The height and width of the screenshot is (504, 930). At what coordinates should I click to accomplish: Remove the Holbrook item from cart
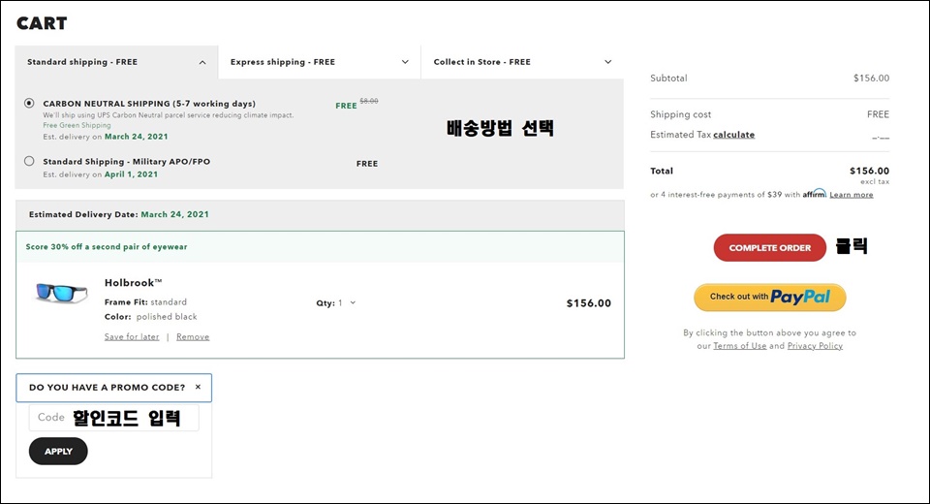tap(193, 336)
